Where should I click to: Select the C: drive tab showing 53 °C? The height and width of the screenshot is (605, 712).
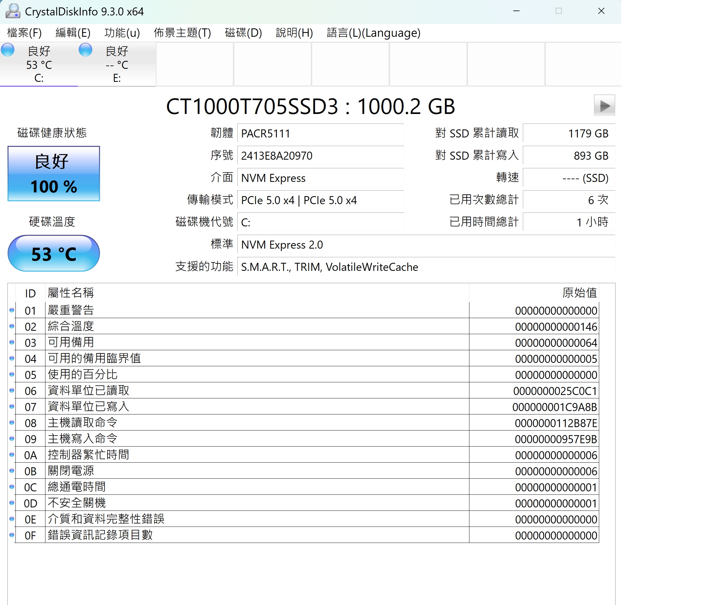point(39,64)
